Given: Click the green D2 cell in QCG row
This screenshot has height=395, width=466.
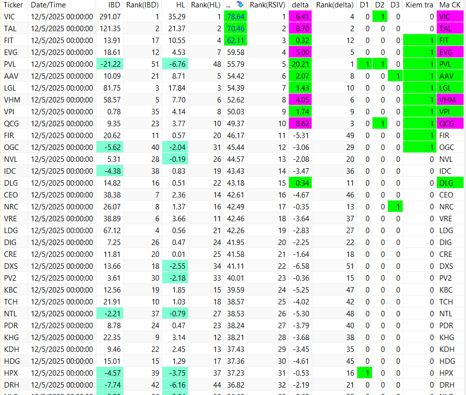Looking at the screenshot, I should [x=380, y=124].
